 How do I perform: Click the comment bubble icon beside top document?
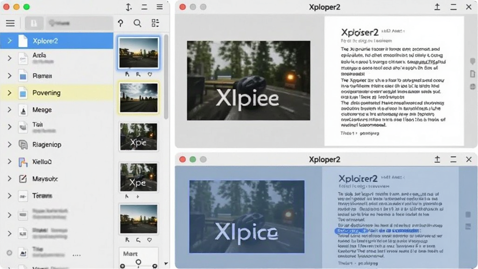pyautogui.click(x=472, y=61)
